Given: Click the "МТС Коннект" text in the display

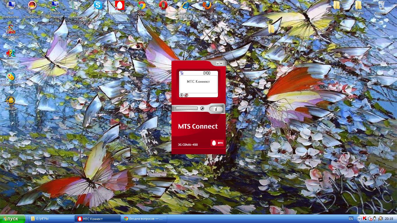Looking at the screenshot, I should point(198,82).
